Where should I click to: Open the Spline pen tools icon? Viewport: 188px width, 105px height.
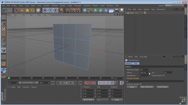point(90,10)
